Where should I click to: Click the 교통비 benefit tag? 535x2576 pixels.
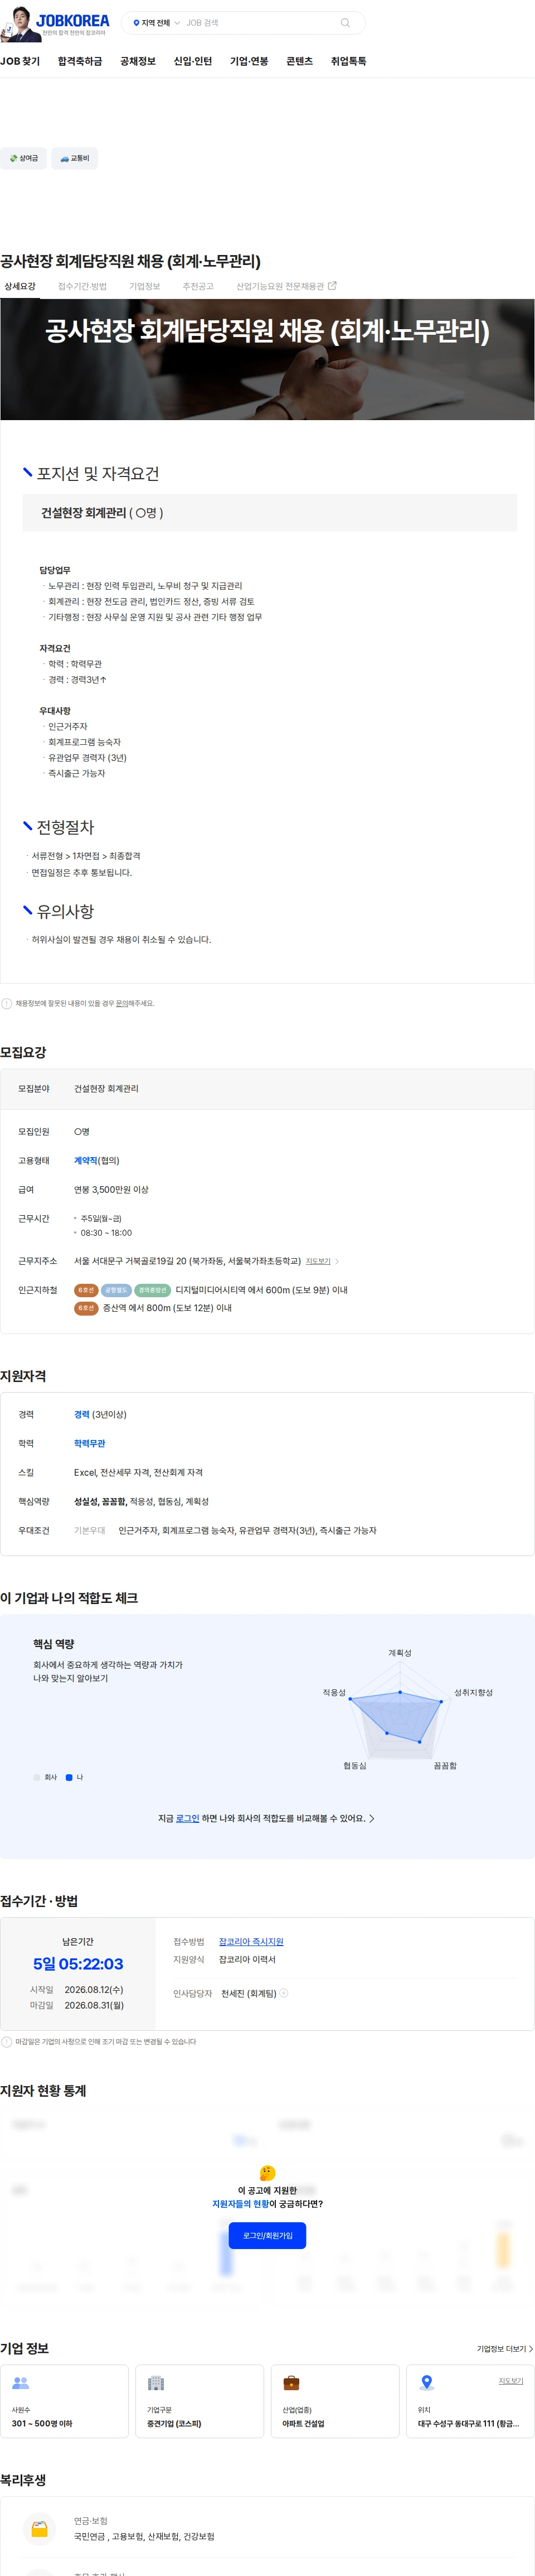click(x=74, y=158)
